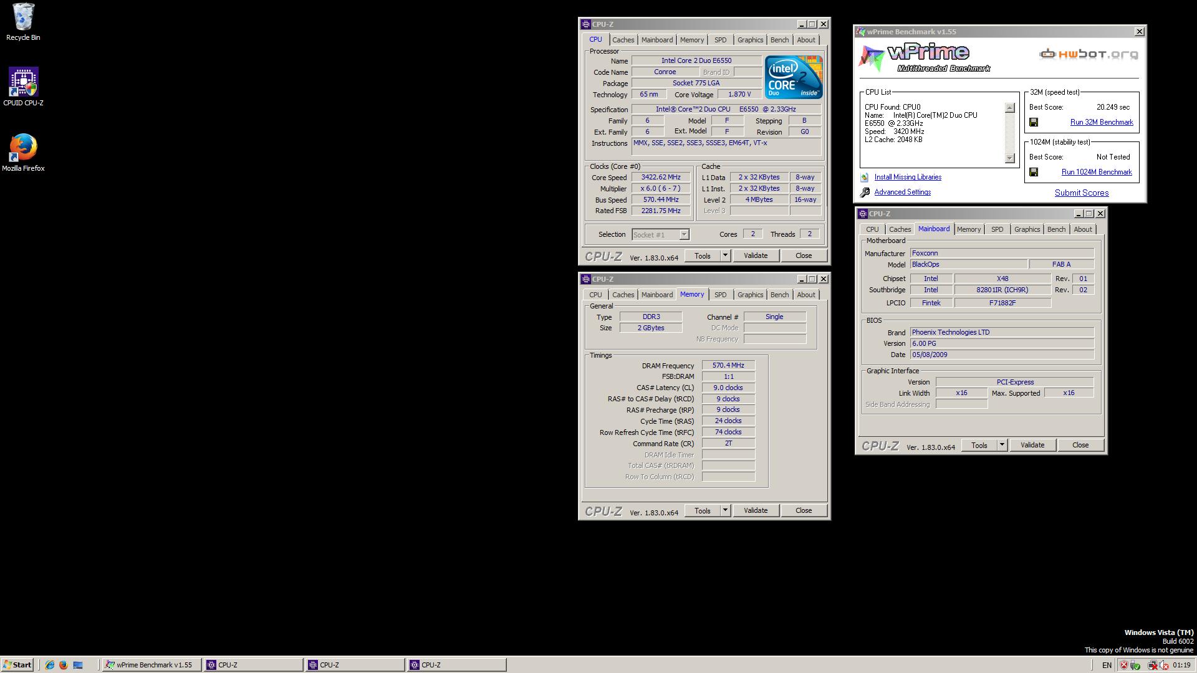Open Caches tab in top CPU-Z window

(x=623, y=40)
